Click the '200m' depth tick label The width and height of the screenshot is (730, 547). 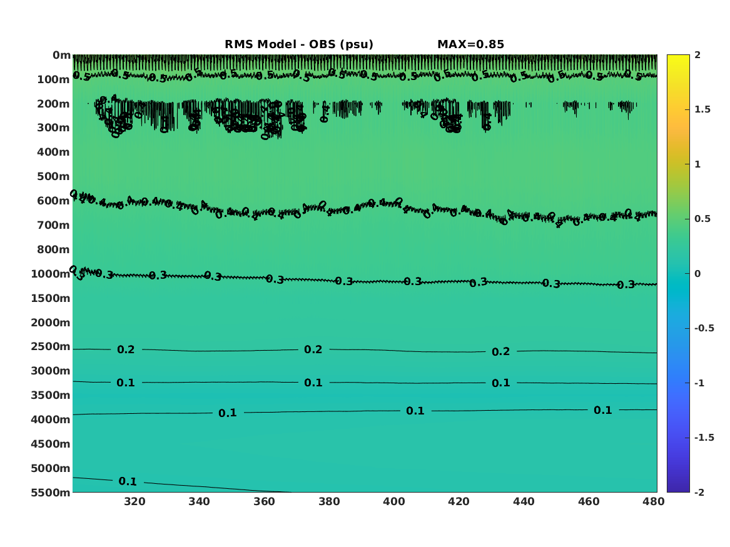click(x=54, y=104)
